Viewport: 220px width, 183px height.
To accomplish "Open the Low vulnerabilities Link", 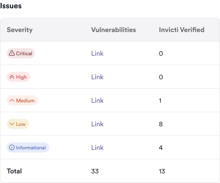I will click(97, 124).
